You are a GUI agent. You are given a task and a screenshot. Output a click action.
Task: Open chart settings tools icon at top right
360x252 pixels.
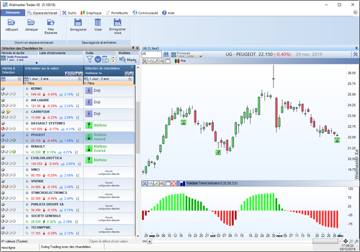click(355, 54)
